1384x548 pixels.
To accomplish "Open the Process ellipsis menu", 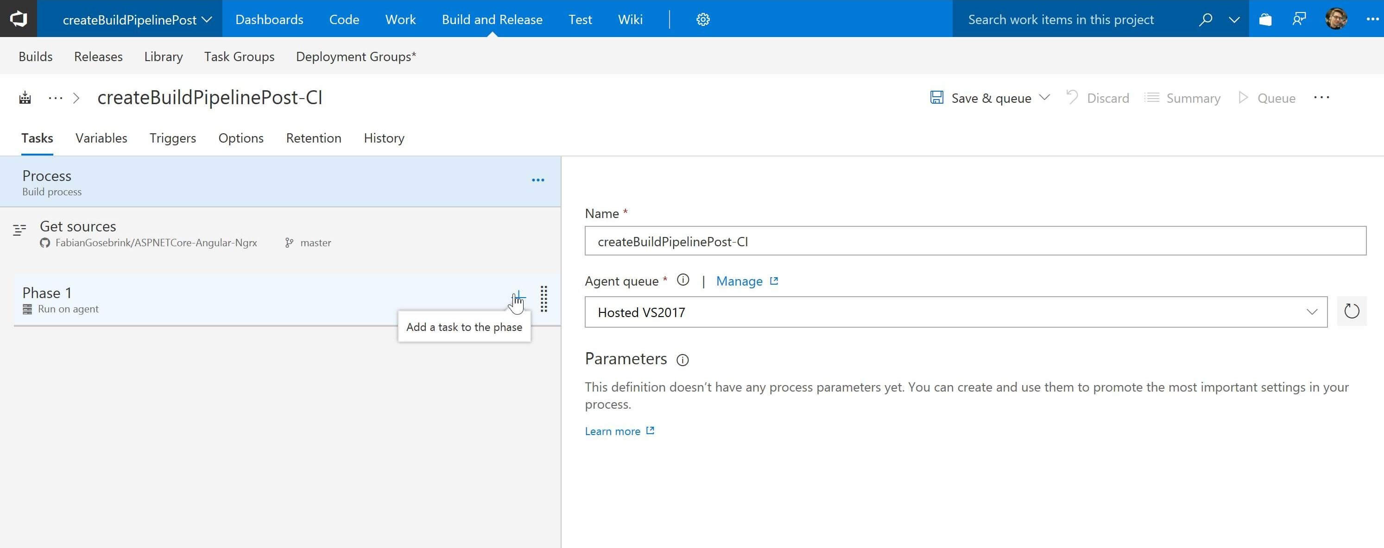I will 538,181.
